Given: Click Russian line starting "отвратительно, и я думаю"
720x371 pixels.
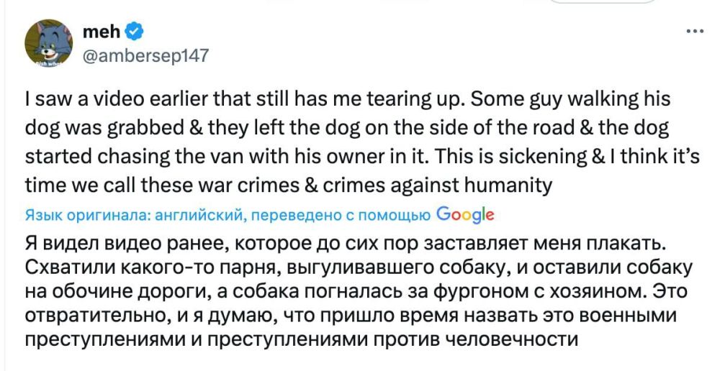Looking at the screenshot, I should (x=351, y=316).
